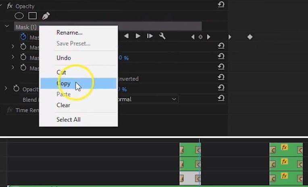Click the mask tracking options wrench icon
308x187 pixels.
point(162,36)
